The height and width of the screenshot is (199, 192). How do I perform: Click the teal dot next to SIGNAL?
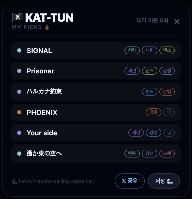(x=19, y=50)
